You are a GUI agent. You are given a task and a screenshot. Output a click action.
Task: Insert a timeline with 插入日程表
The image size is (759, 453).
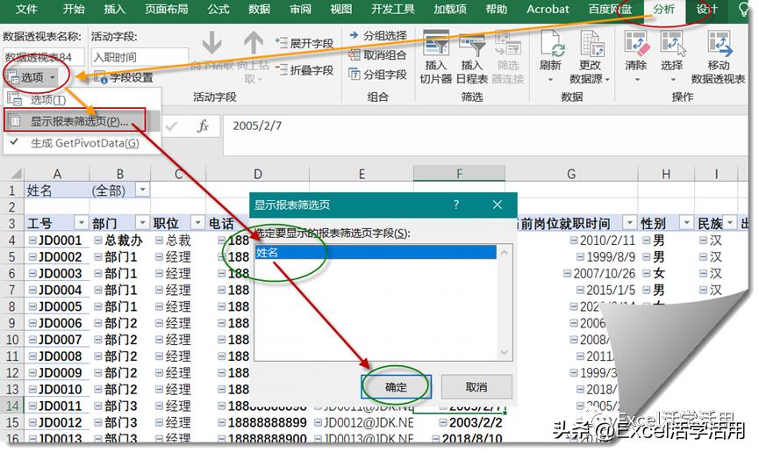point(472,57)
